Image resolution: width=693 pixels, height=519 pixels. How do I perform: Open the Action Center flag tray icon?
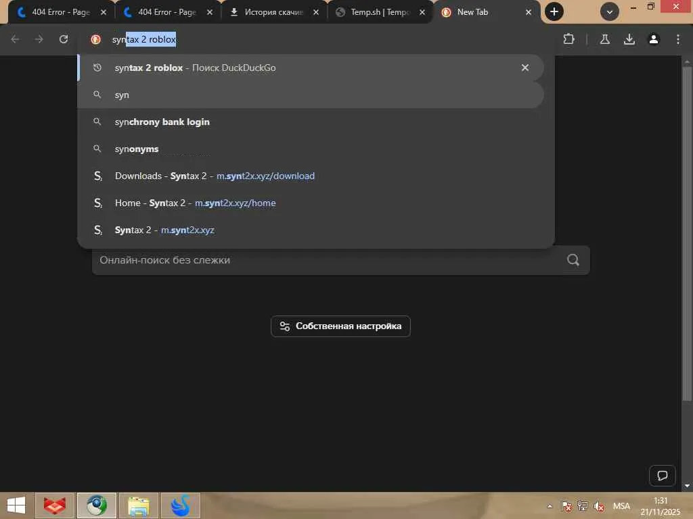(566, 506)
